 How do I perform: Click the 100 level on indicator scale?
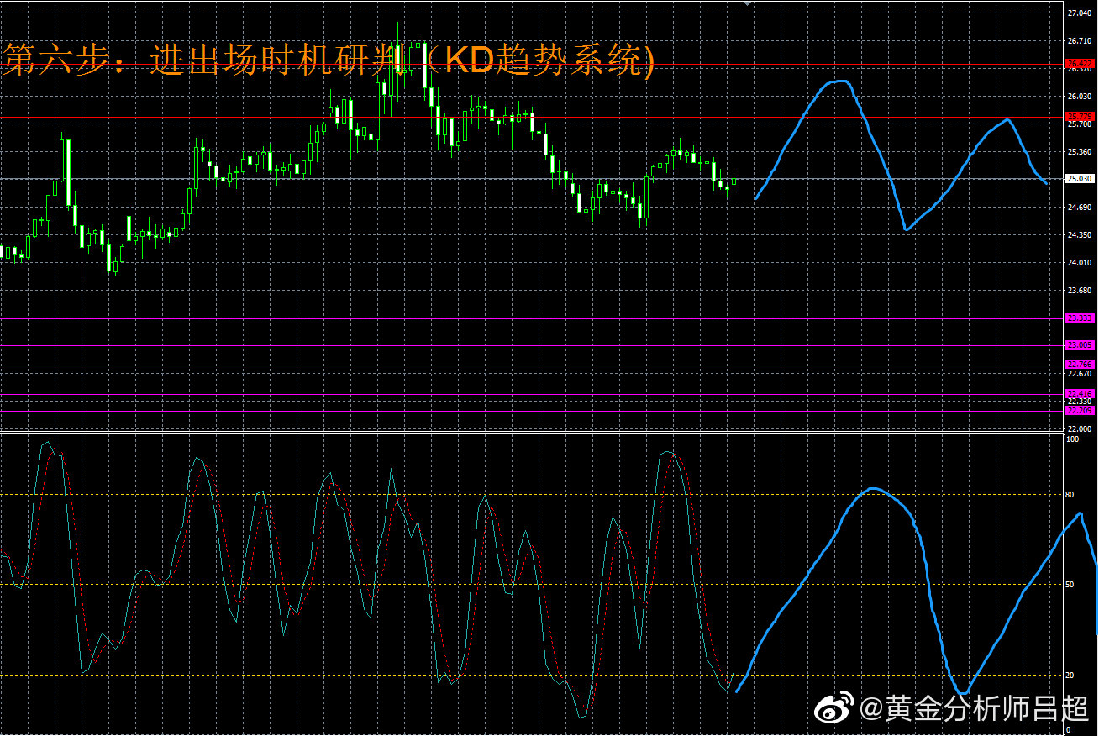pos(1071,439)
